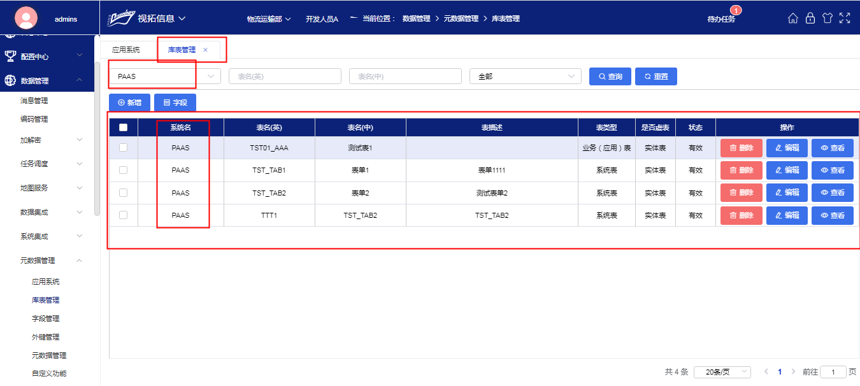860x386 pixels.
Task: Open the PAAS system dropdown
Action: (x=165, y=76)
